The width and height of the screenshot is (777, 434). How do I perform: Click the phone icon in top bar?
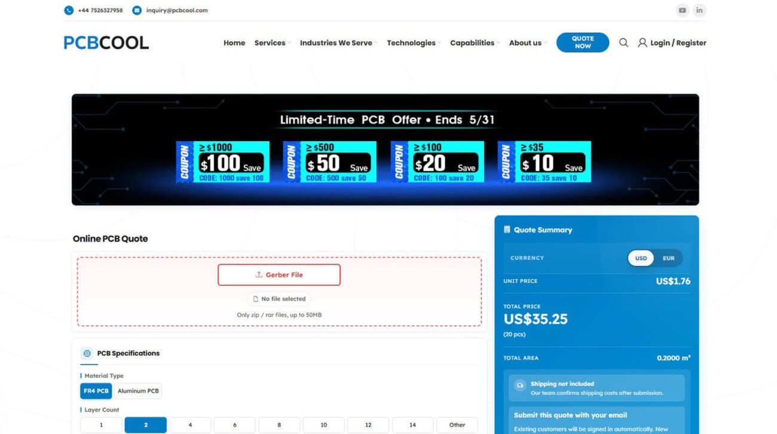[x=69, y=10]
